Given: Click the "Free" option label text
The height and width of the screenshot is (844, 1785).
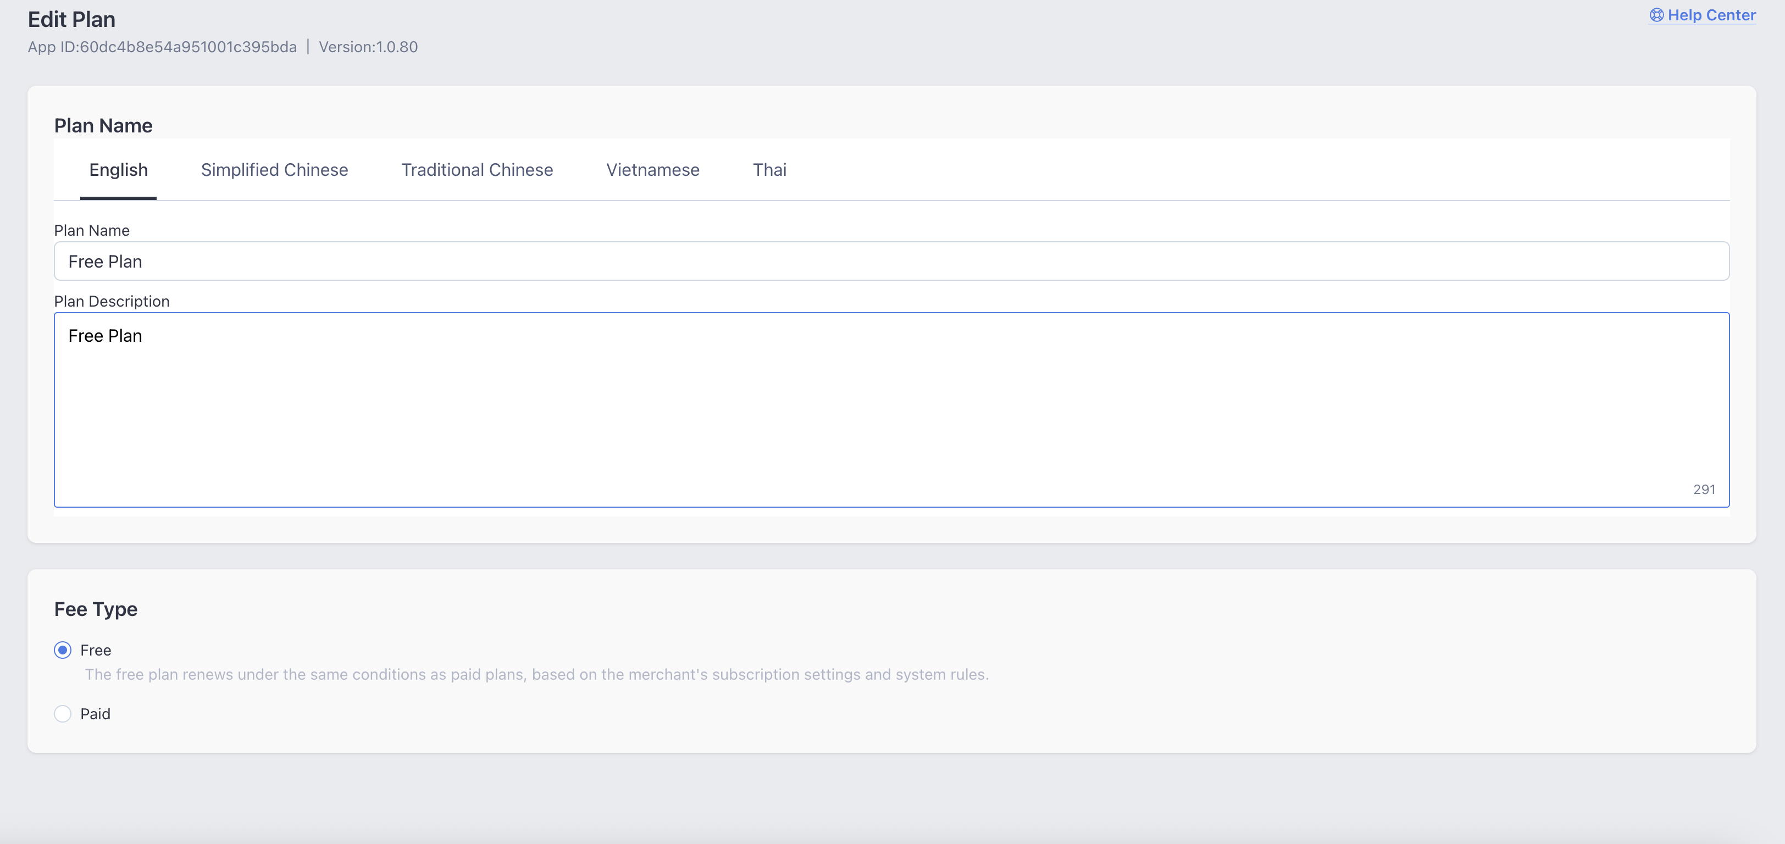Looking at the screenshot, I should pyautogui.click(x=96, y=650).
